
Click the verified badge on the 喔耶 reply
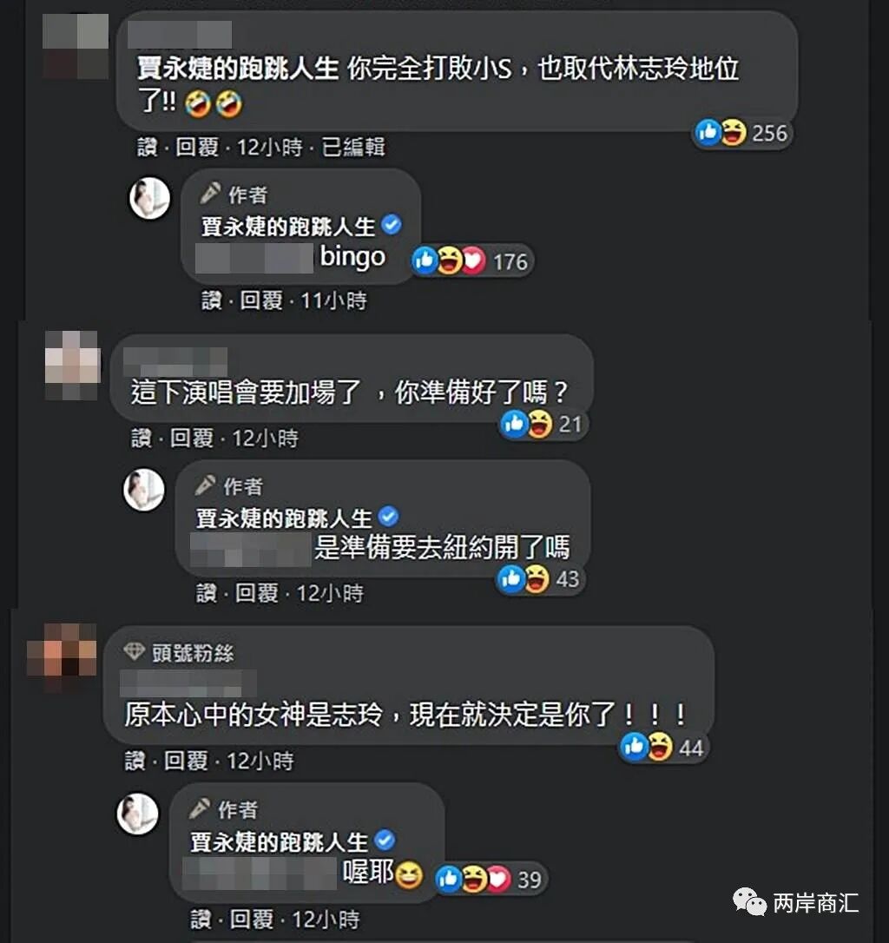(385, 840)
